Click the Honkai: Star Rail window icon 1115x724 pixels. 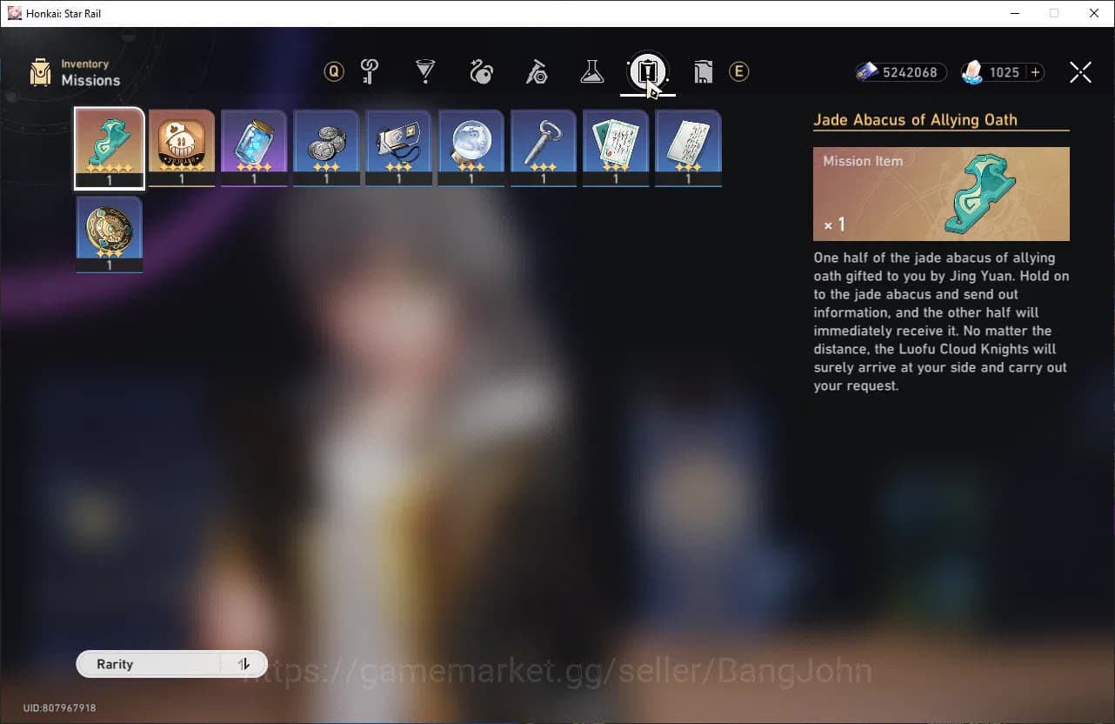pyautogui.click(x=14, y=13)
